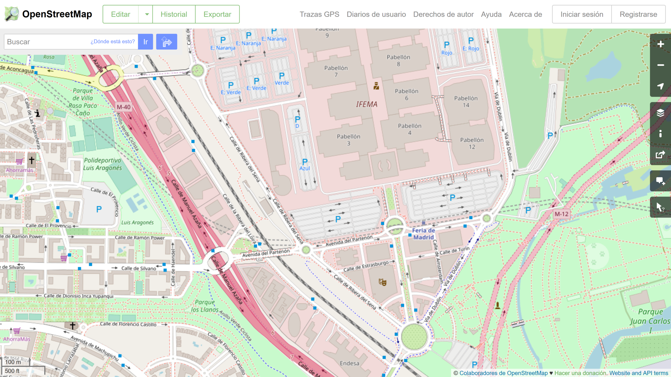Add a note to the map

coord(660,181)
